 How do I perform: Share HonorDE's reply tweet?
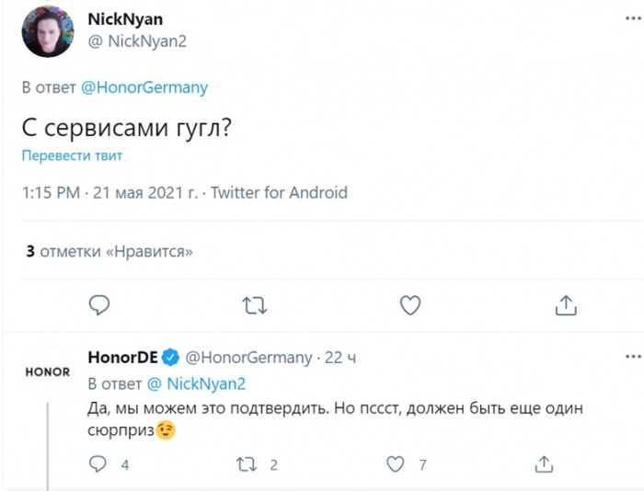click(x=544, y=464)
